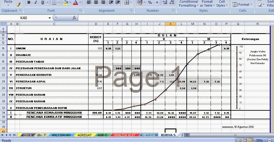Click horizontal scrollbar left arrow
274x142 pixels.
(187, 135)
